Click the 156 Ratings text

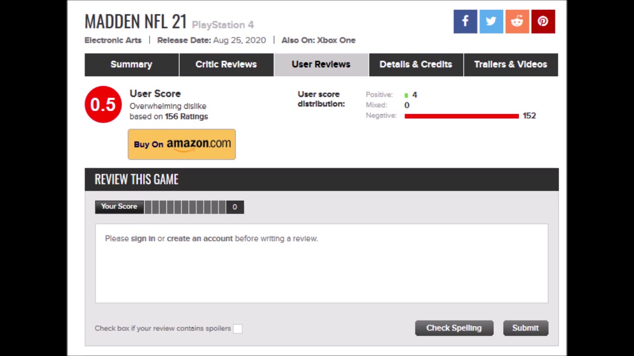186,117
